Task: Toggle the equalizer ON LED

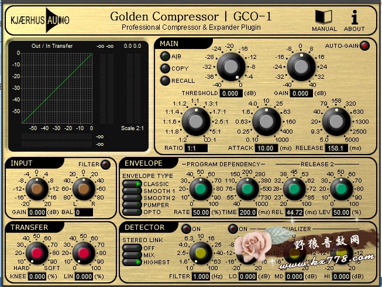Action: pyautogui.click(x=233, y=229)
